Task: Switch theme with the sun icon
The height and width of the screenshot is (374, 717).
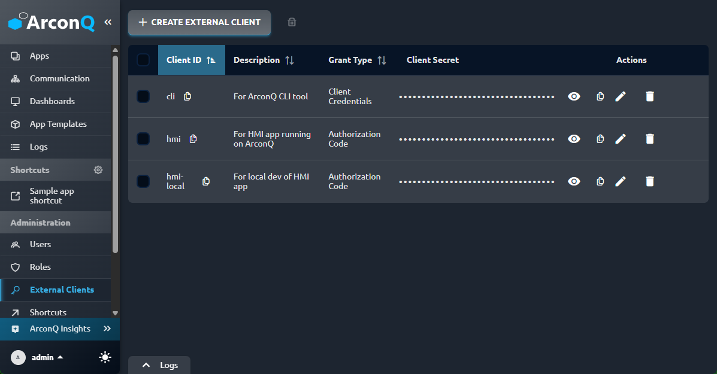Action: [105, 357]
